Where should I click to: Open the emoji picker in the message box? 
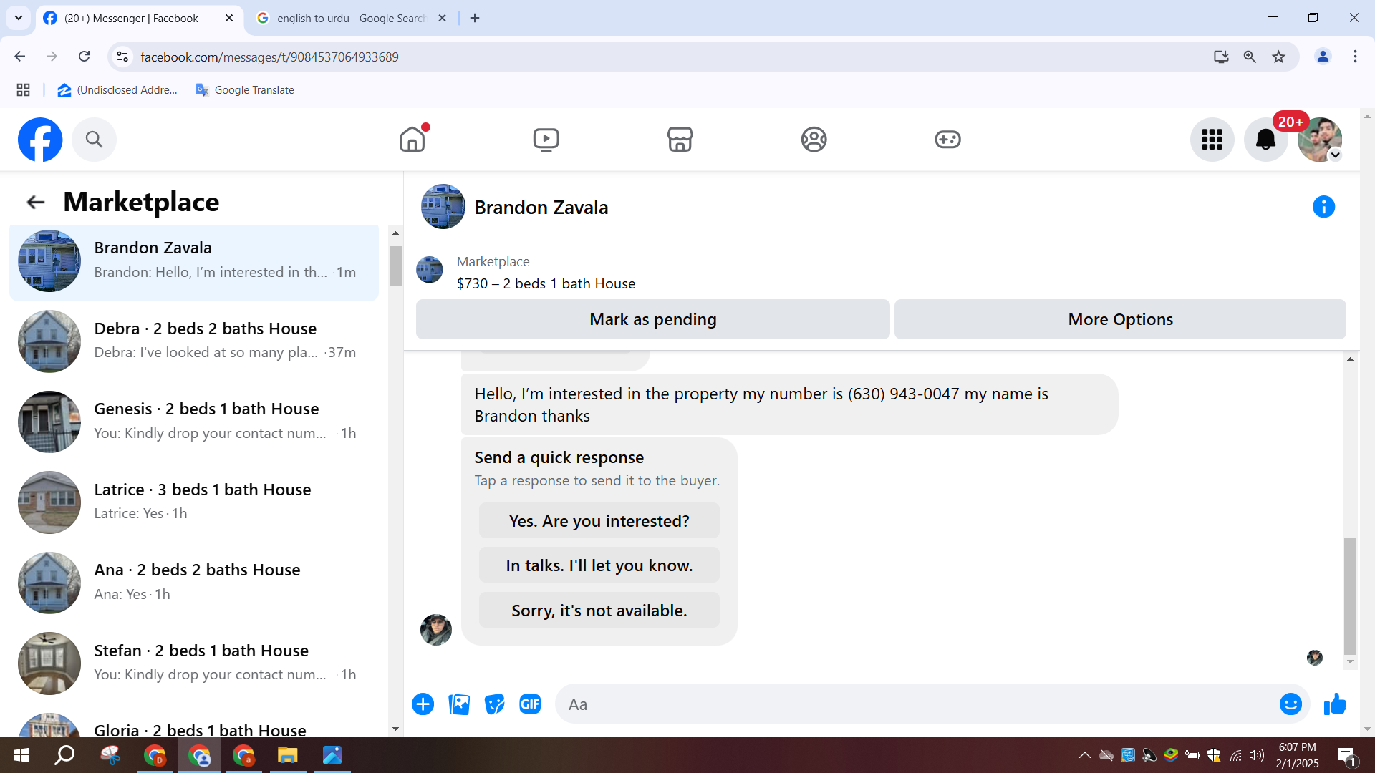click(x=1290, y=704)
